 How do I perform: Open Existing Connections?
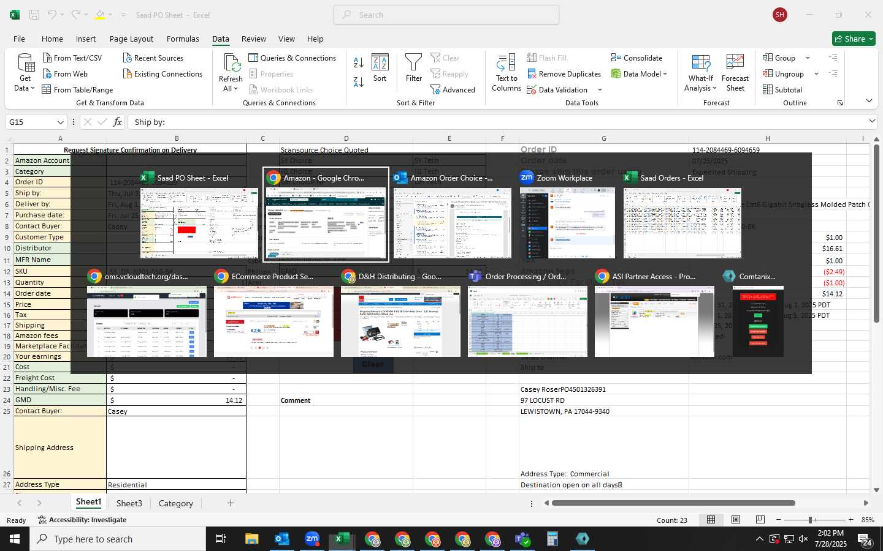point(162,73)
